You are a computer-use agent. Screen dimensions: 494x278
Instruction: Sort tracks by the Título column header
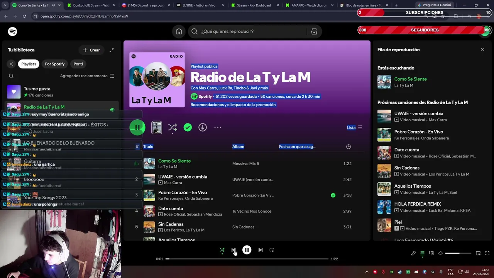coord(148,147)
